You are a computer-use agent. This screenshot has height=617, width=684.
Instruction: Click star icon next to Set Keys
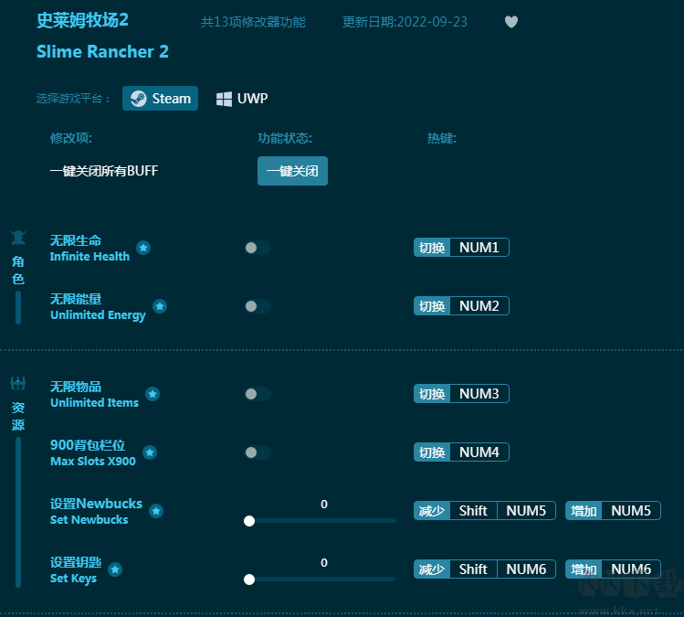point(115,569)
